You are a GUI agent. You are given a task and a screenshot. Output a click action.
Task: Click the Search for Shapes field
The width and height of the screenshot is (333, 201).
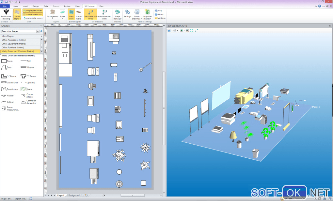(19, 31)
